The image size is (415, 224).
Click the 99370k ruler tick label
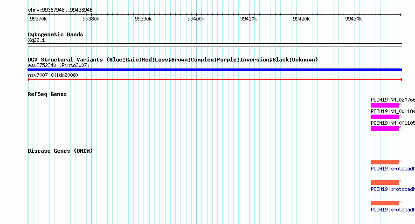coord(38,19)
